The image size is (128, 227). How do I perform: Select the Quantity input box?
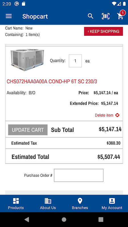pyautogui.click(x=75, y=61)
